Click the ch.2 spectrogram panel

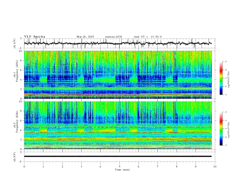pyautogui.click(x=118, y=125)
